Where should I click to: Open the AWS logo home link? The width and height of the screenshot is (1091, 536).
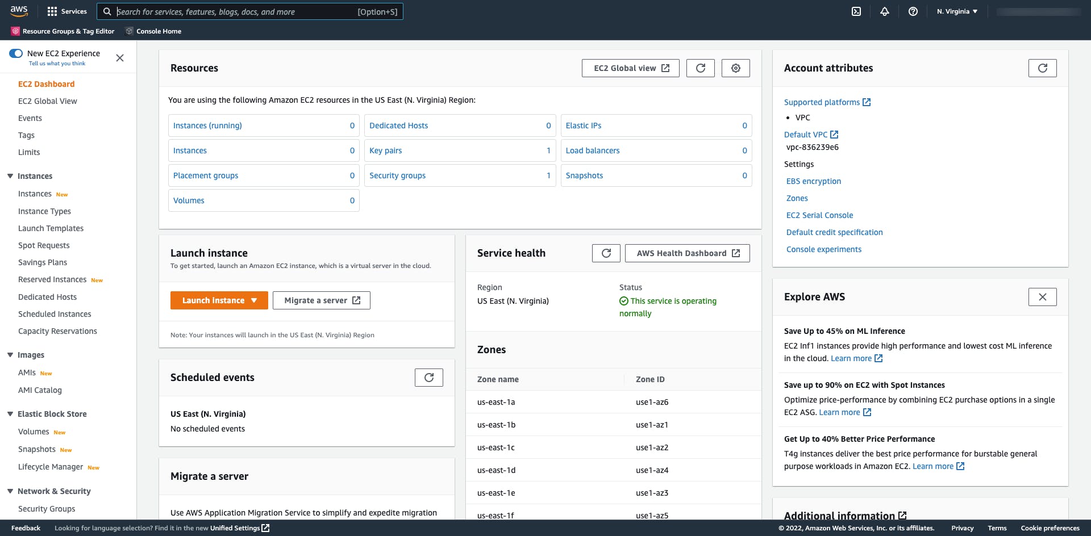19,11
